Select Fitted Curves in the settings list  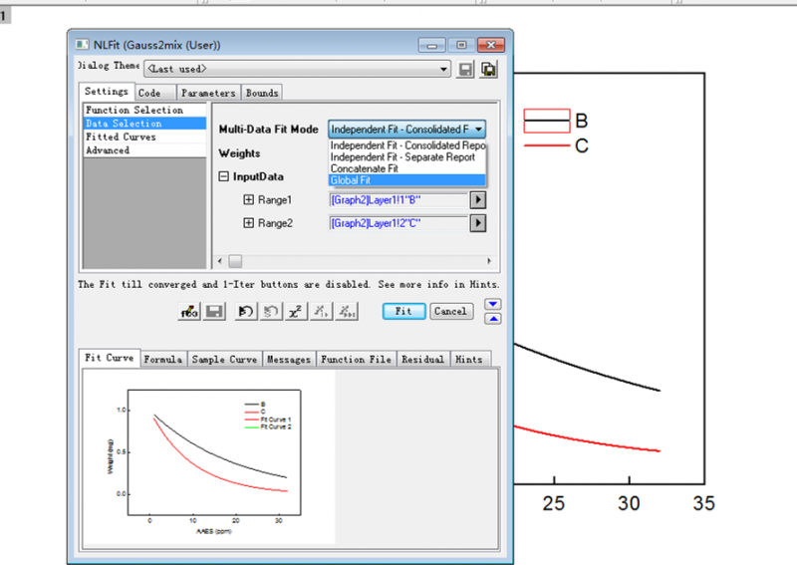[144, 137]
